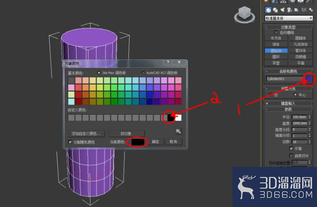The image size is (317, 207).
Task: Select the 中心 creation method radio
Action: (x=295, y=94)
